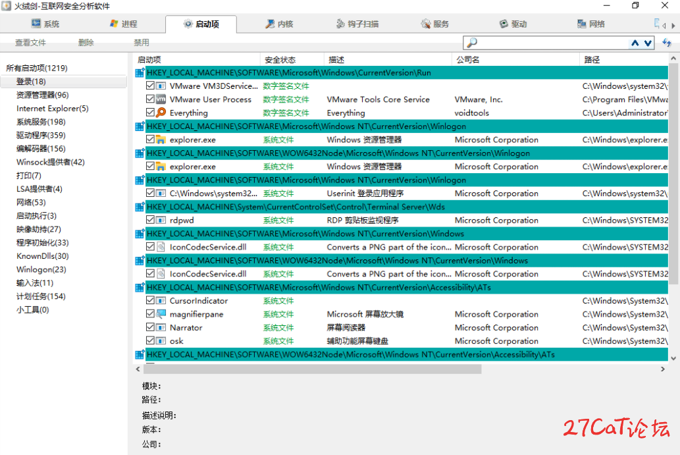This screenshot has height=455, width=680.
Task: Click the 查看文件 toolbar button
Action: (x=30, y=43)
